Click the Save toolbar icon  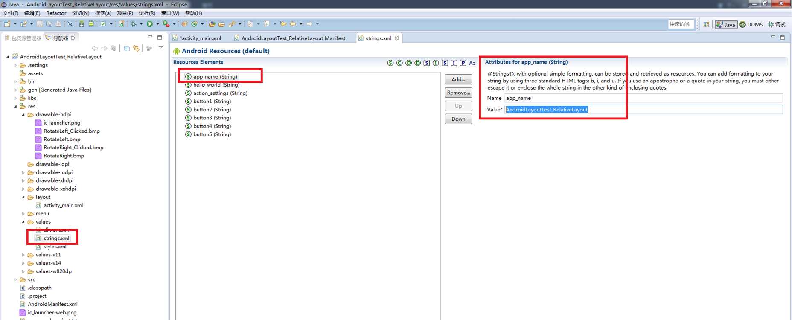(40, 24)
